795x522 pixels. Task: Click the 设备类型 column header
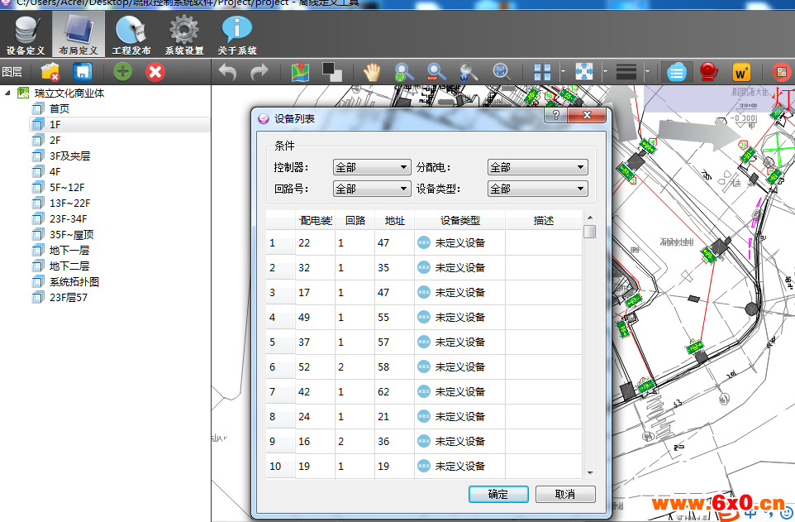[459, 220]
